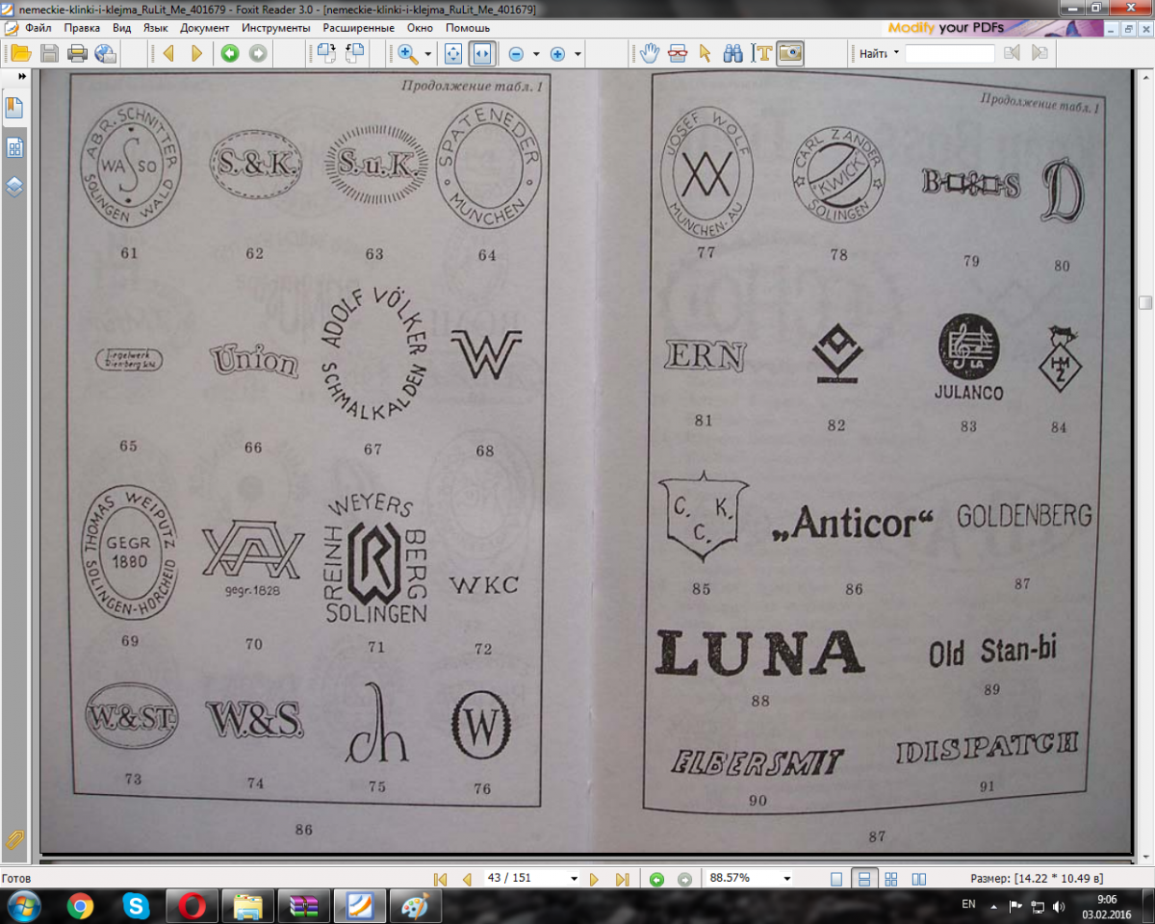The width and height of the screenshot is (1155, 924).
Task: Click the Email document icon
Action: (x=105, y=54)
